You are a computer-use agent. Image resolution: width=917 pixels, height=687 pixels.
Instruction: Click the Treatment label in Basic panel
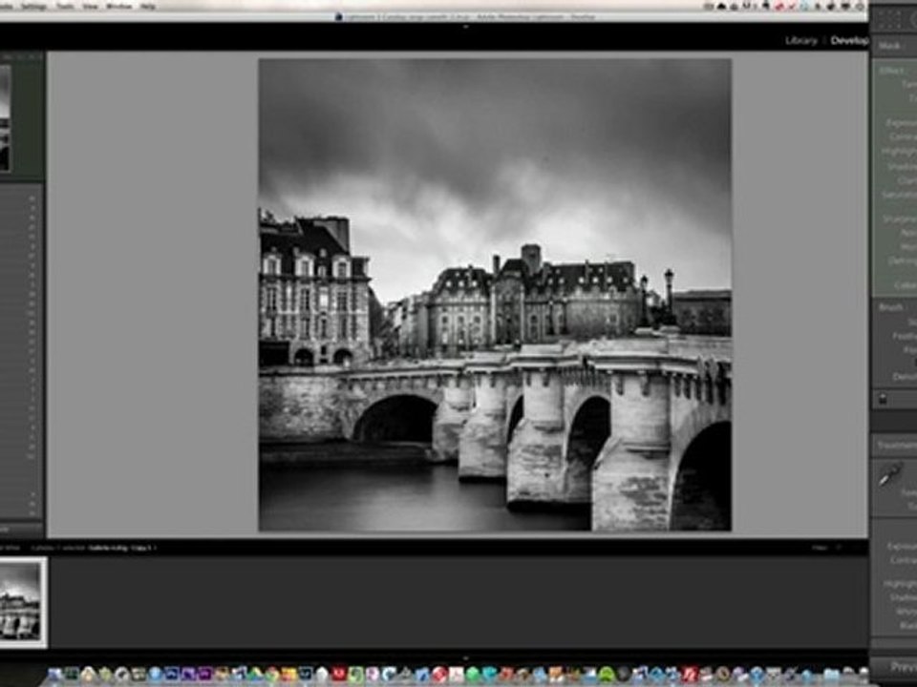pos(897,446)
